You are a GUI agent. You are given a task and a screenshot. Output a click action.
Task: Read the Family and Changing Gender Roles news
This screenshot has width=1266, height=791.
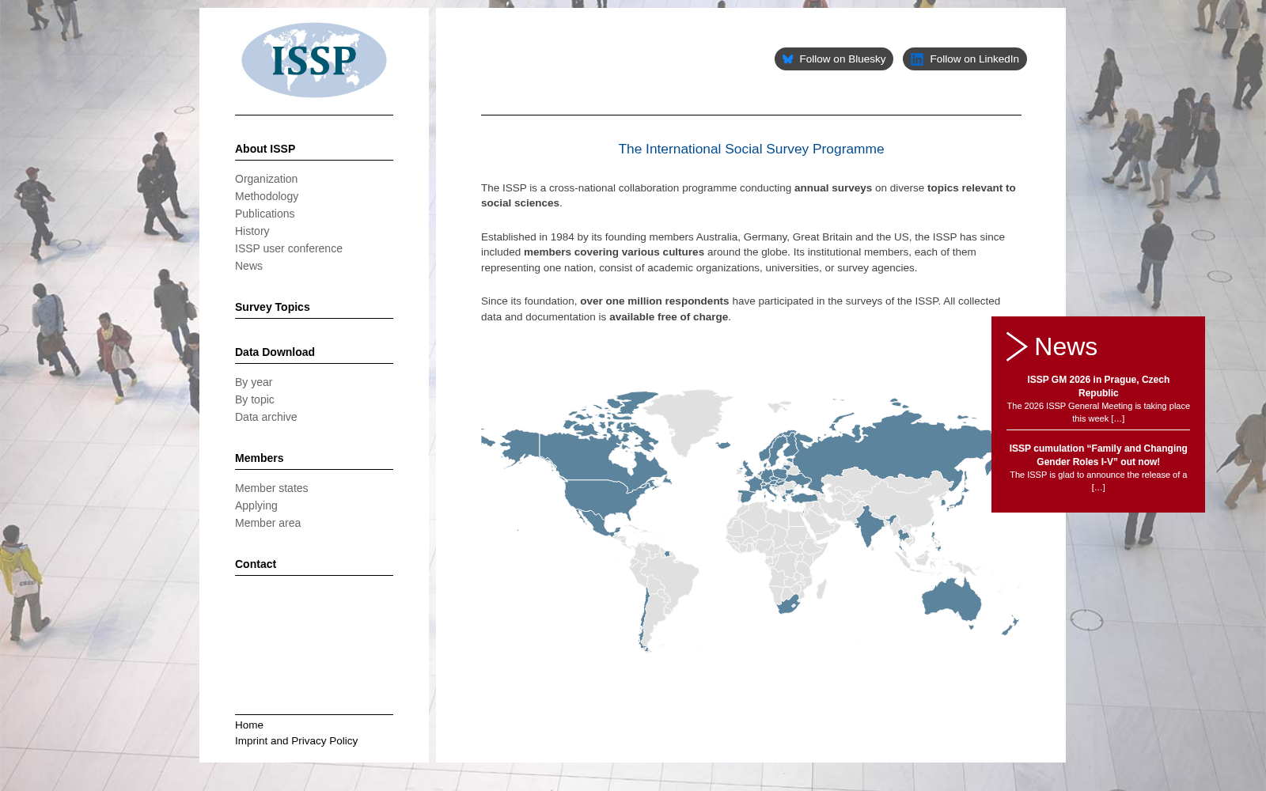[x=1098, y=455]
